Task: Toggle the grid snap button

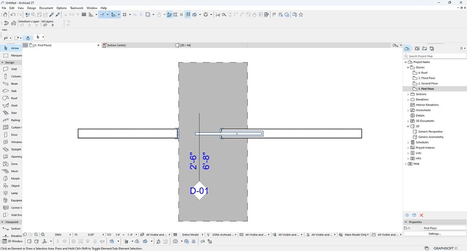Action: pyautogui.click(x=124, y=14)
